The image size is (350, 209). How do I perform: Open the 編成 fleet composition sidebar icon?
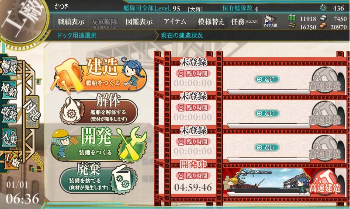pos(9,66)
